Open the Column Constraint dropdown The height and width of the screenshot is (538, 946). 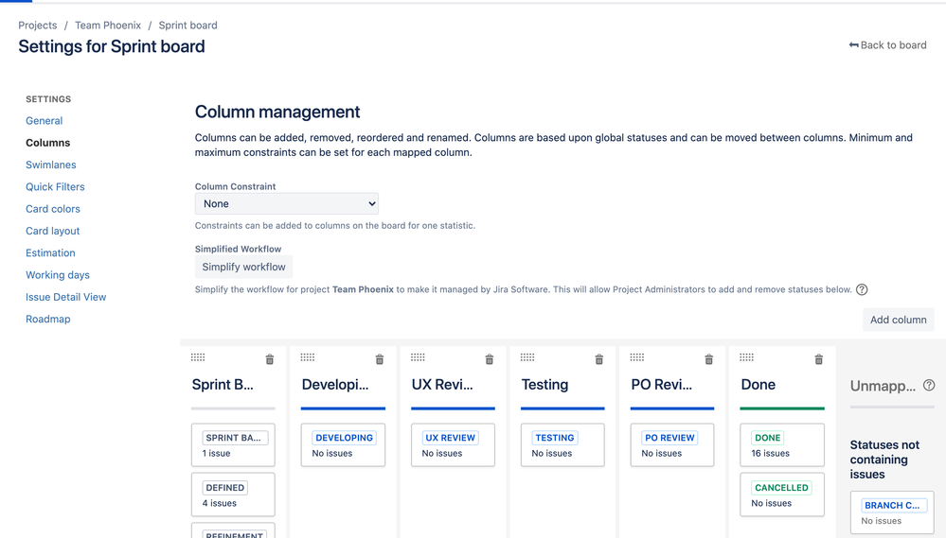click(287, 203)
